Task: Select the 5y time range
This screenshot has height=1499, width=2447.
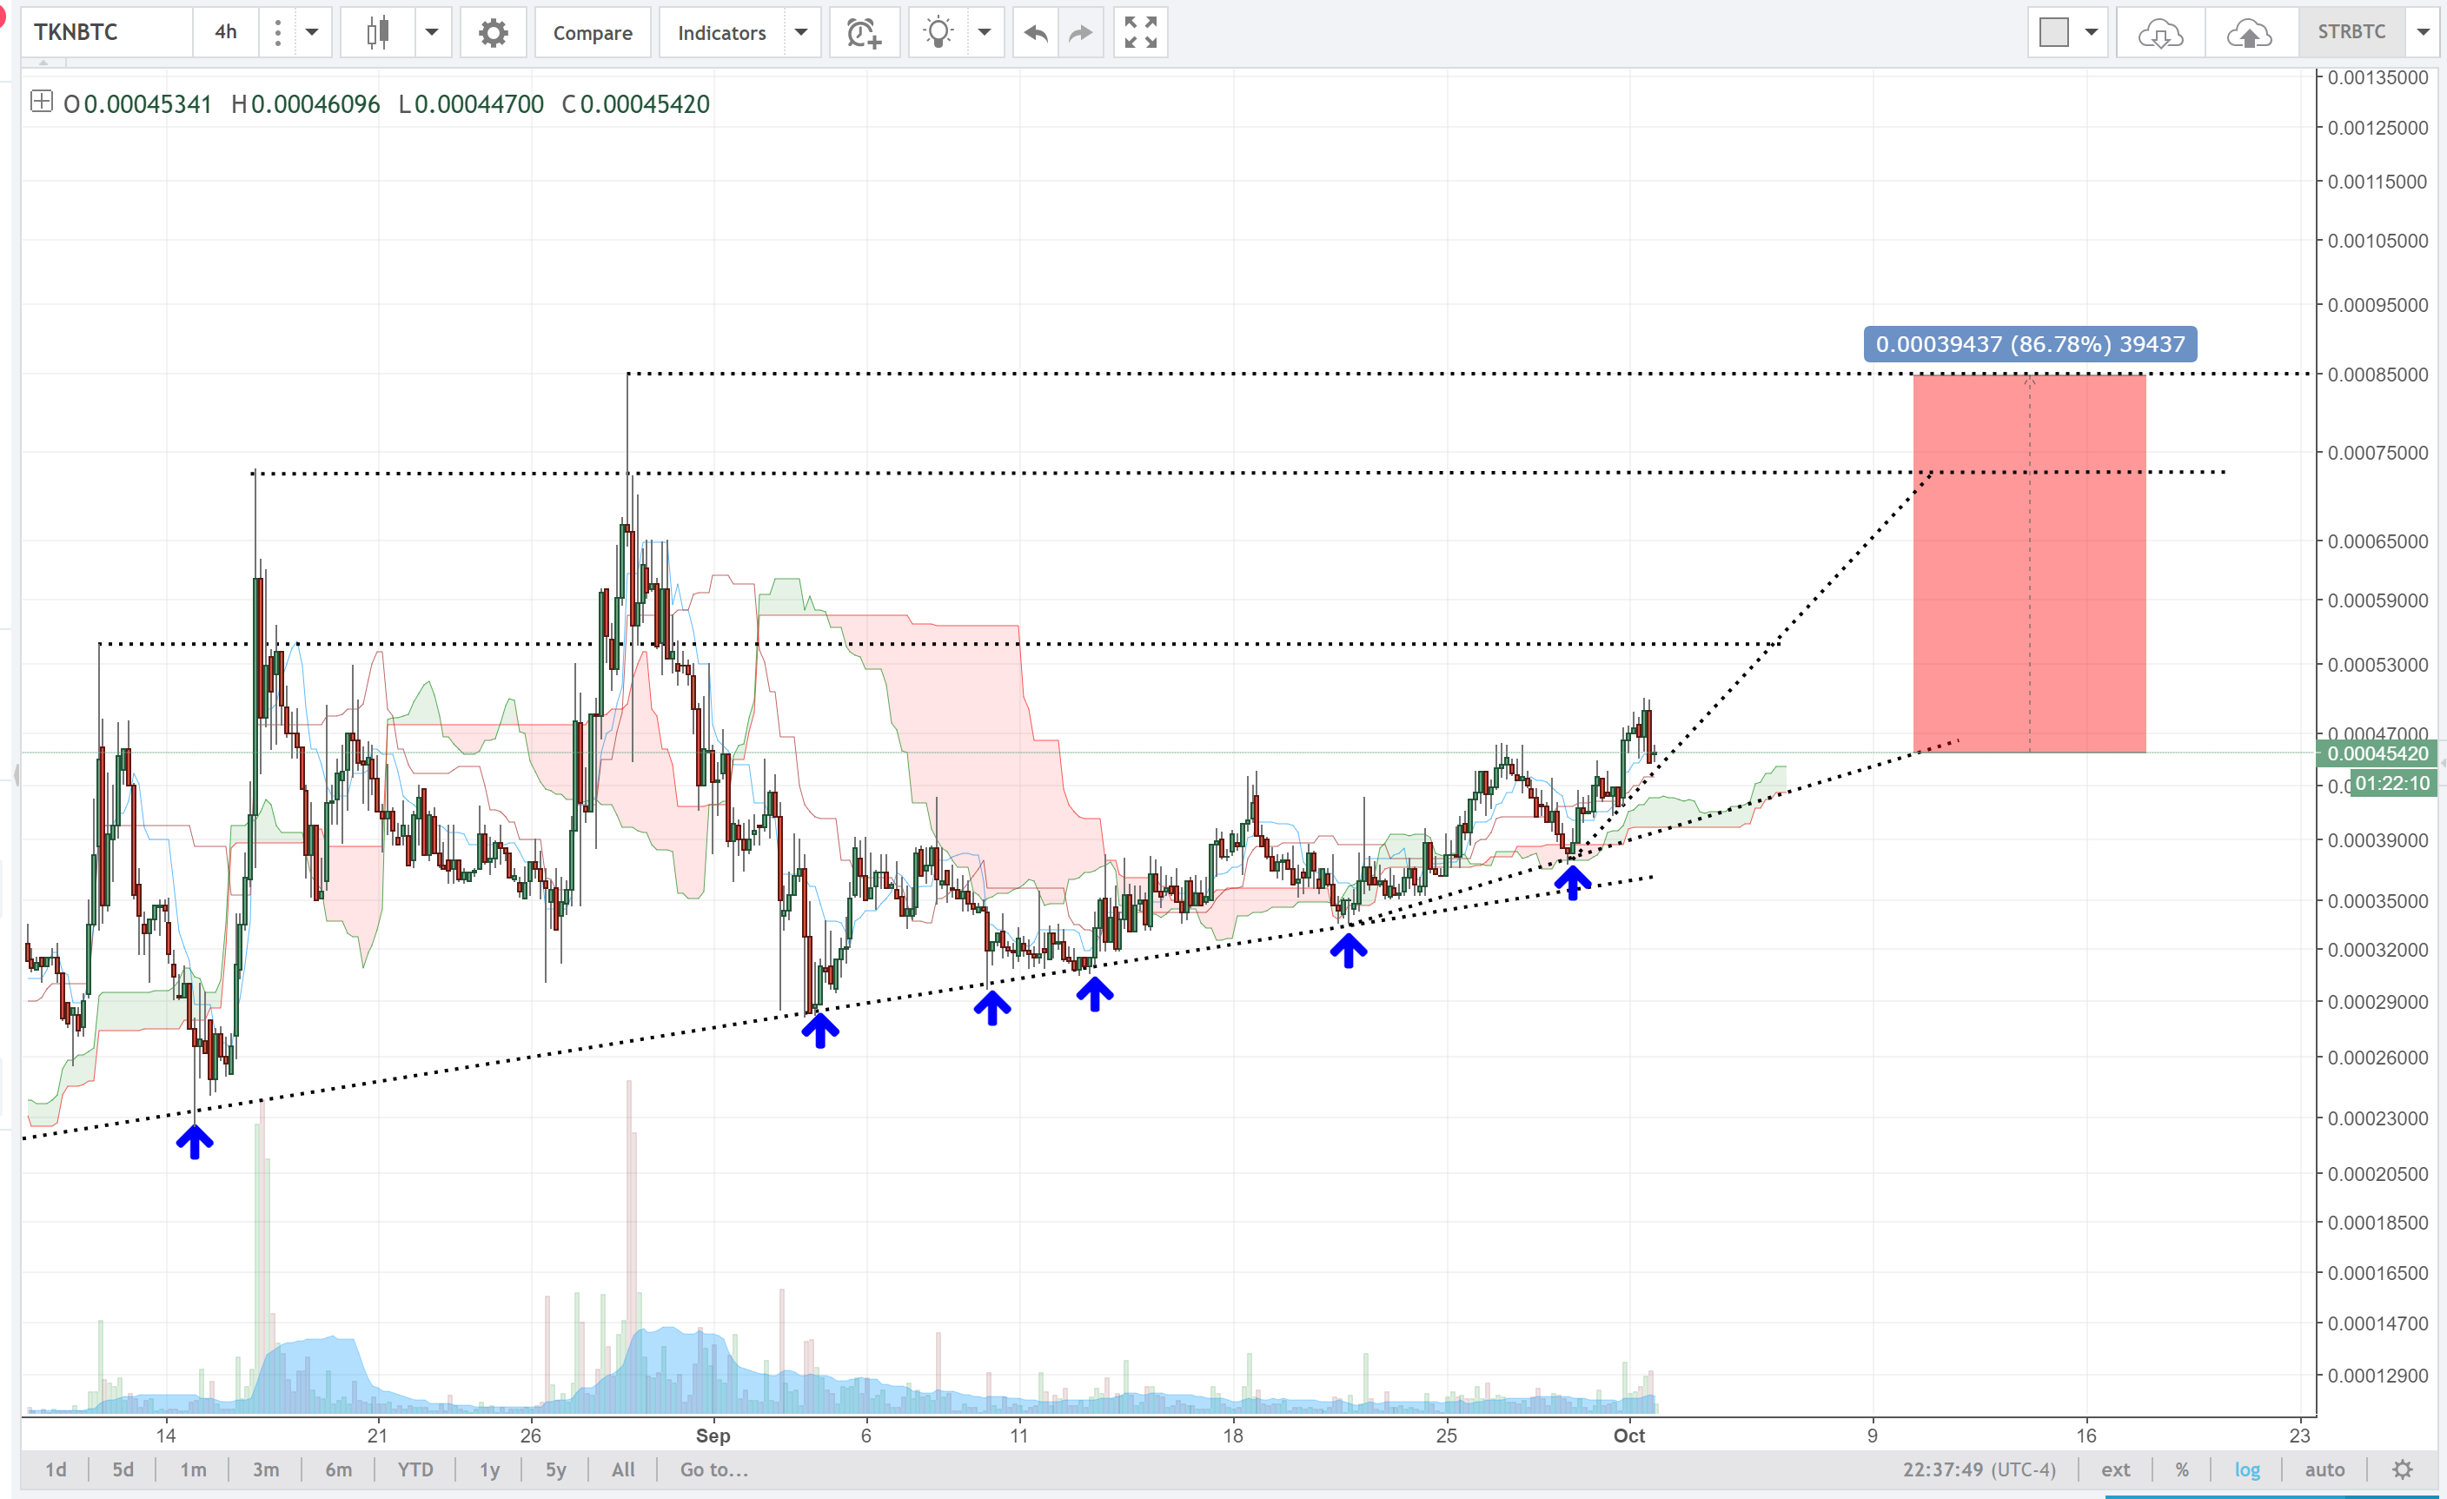Action: tap(555, 1469)
